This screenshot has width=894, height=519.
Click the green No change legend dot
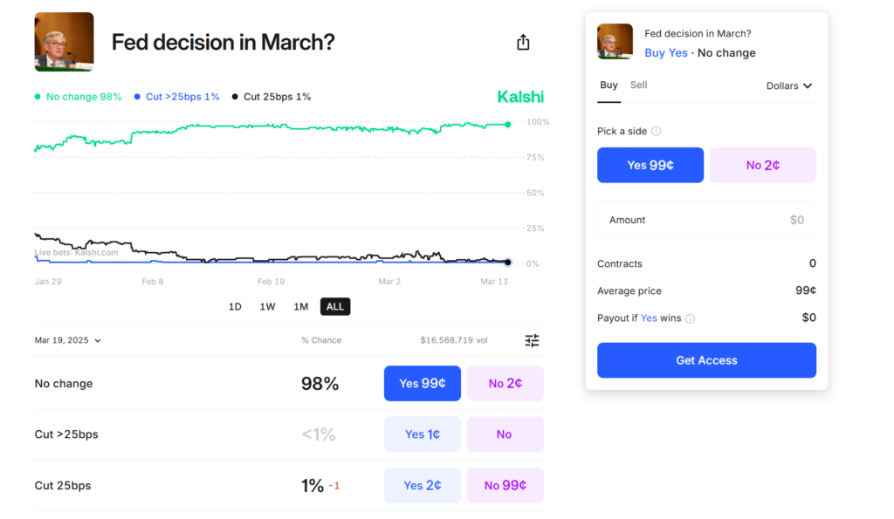(x=38, y=97)
